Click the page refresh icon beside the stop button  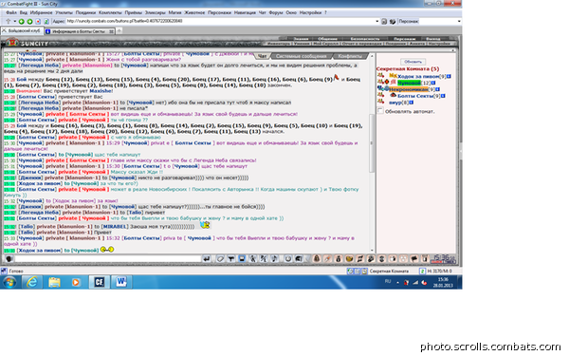click(x=46, y=22)
